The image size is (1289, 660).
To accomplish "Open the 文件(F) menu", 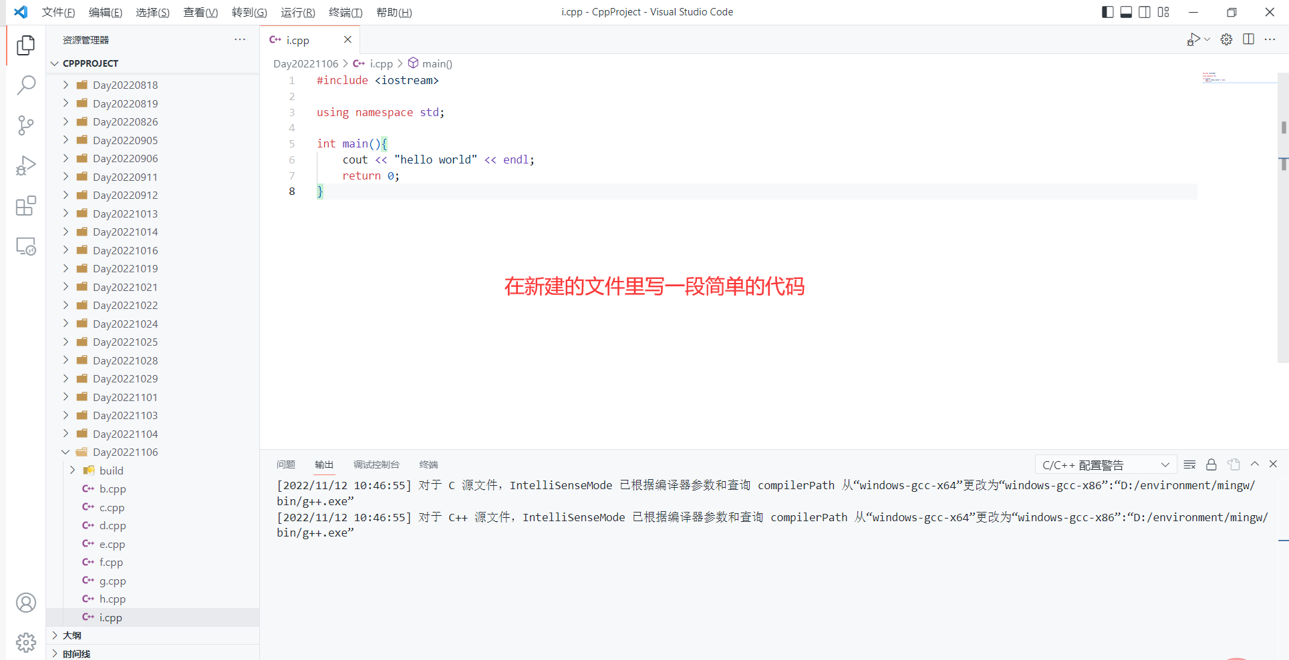I will [58, 12].
